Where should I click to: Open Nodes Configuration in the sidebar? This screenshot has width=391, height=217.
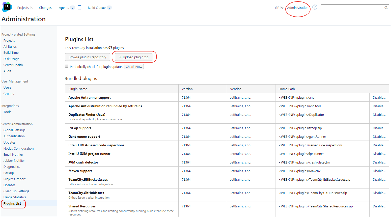(x=18, y=149)
